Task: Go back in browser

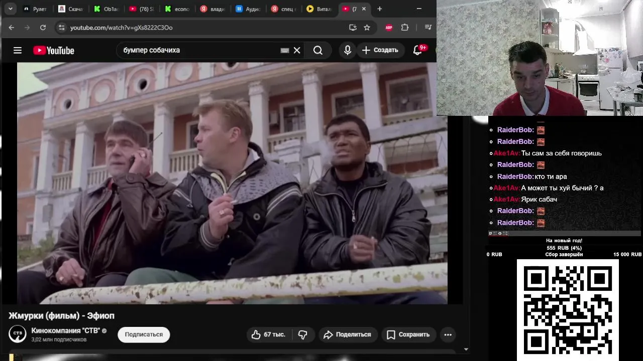Action: tap(12, 28)
